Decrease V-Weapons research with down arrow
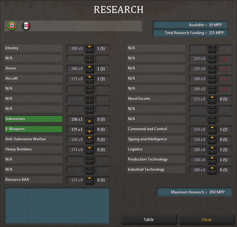Image resolution: width=237 pixels, height=227 pixels. tap(89, 132)
